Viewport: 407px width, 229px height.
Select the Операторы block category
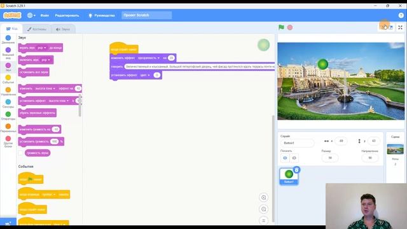[8, 116]
